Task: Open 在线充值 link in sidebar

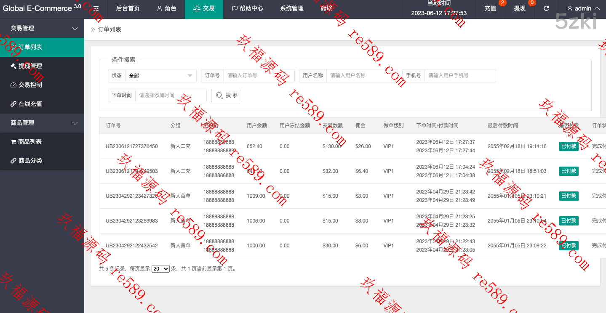Action: (30, 104)
